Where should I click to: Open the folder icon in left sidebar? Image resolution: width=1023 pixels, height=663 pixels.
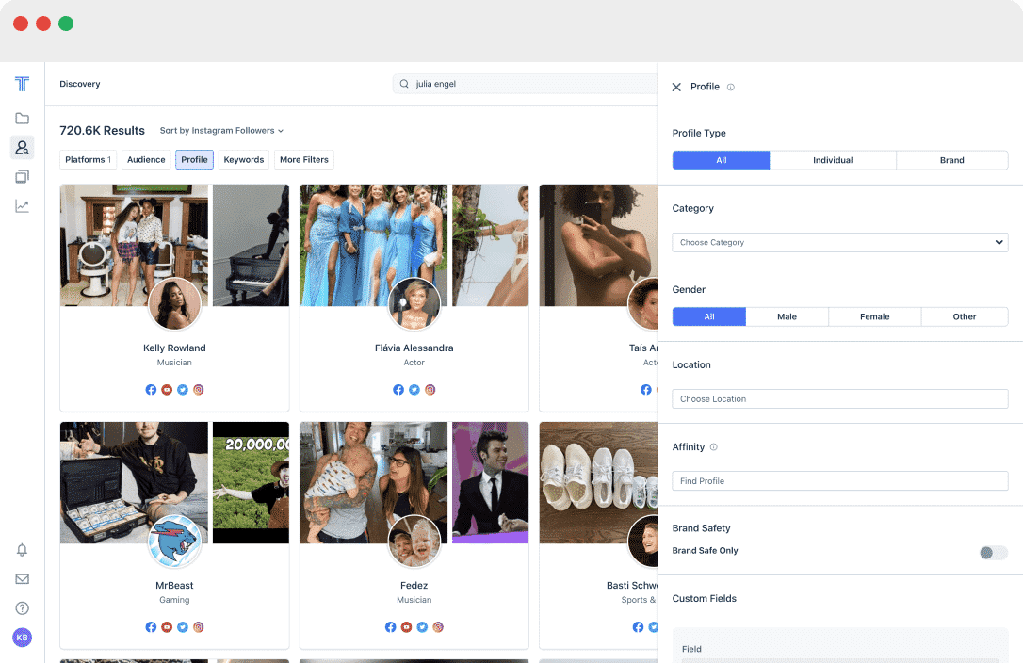click(x=22, y=119)
